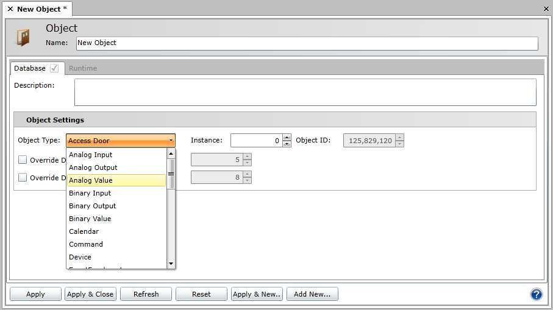Increase Object ID with up arrow
Viewport: 553px width, 310px height.
pos(399,138)
